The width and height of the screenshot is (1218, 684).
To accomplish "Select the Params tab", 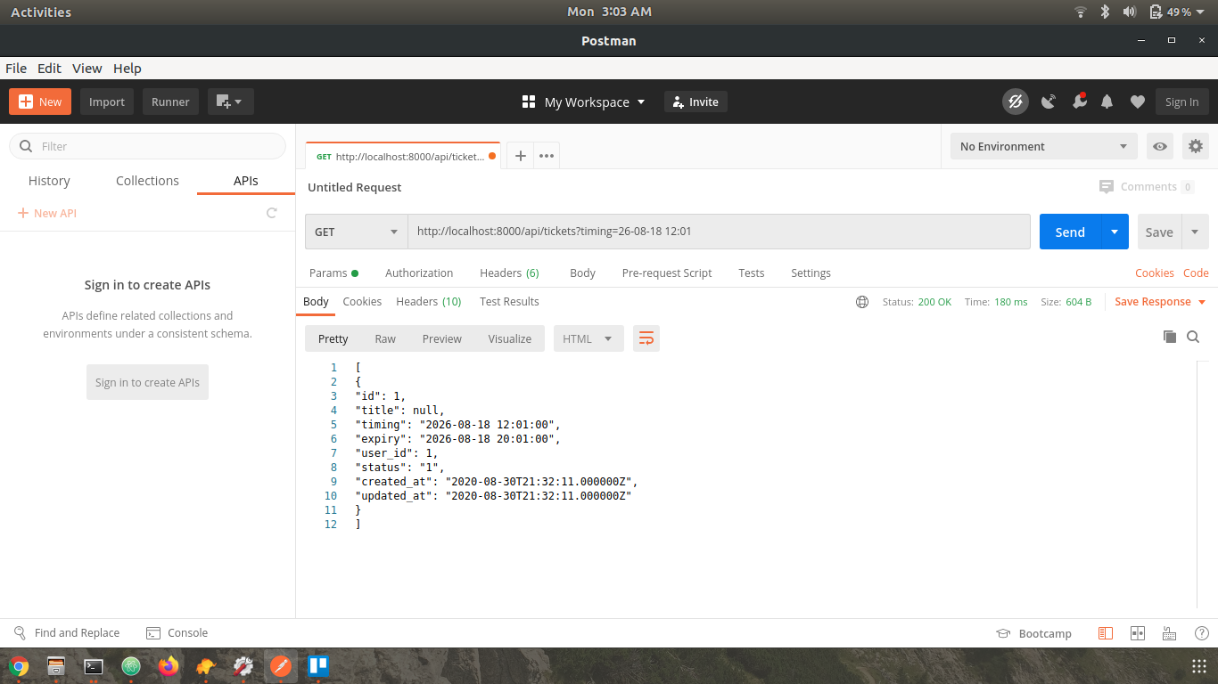I will point(333,273).
